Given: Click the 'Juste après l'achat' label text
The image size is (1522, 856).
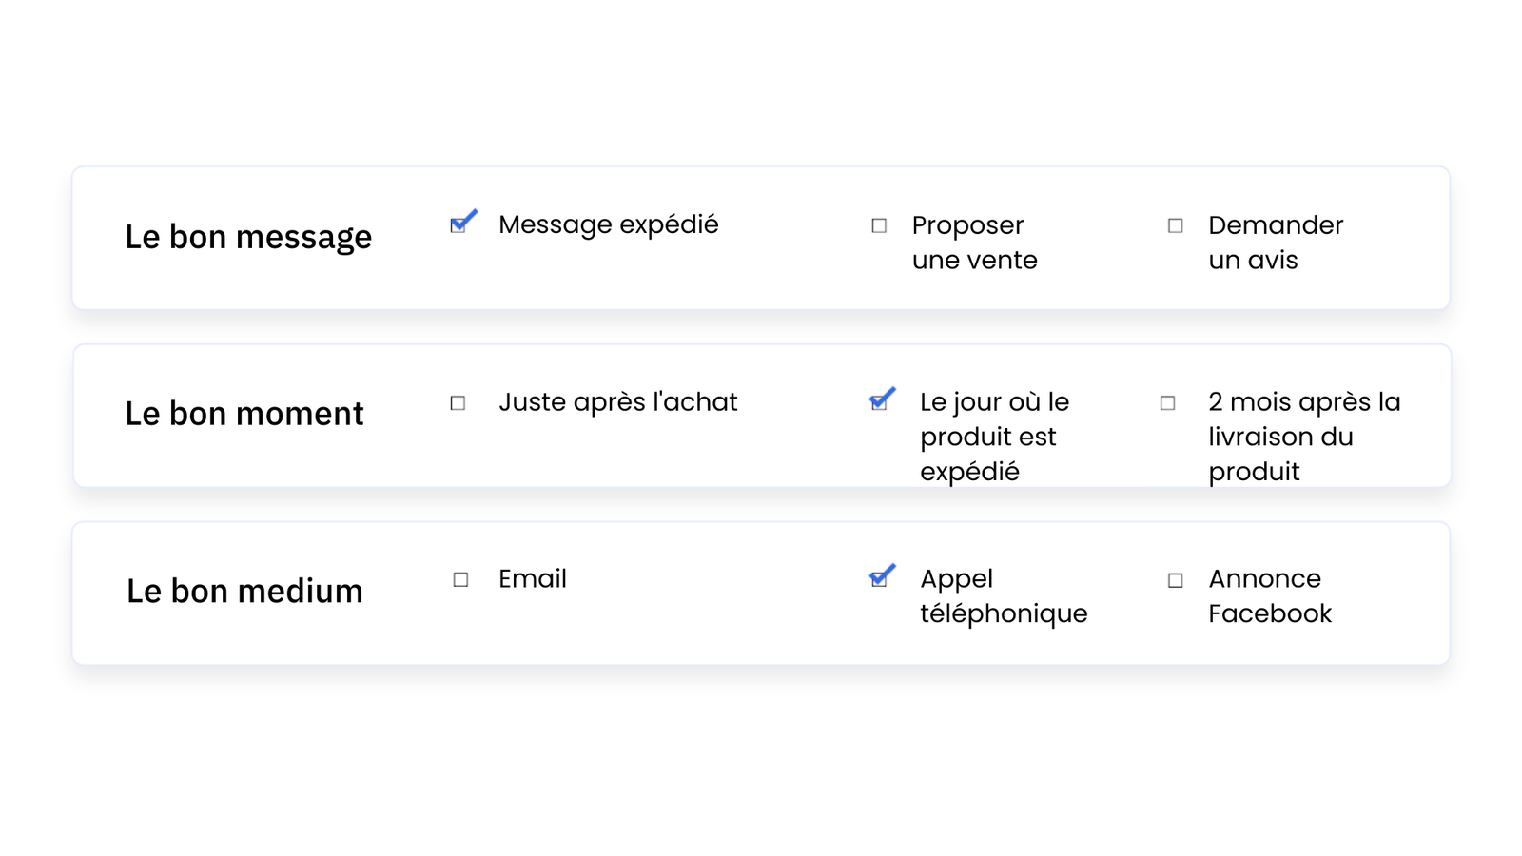Looking at the screenshot, I should tap(617, 402).
